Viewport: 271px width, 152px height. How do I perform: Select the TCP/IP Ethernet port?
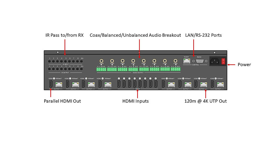187,61
